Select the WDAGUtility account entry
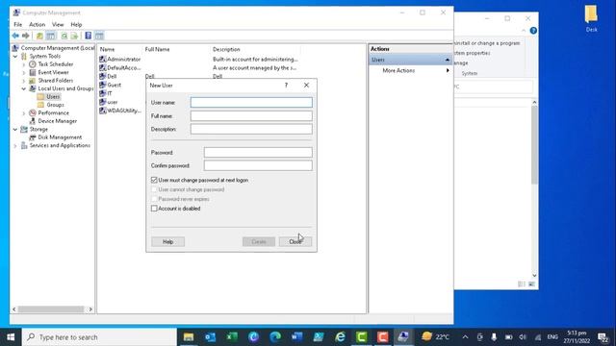616x346 pixels. click(x=124, y=111)
